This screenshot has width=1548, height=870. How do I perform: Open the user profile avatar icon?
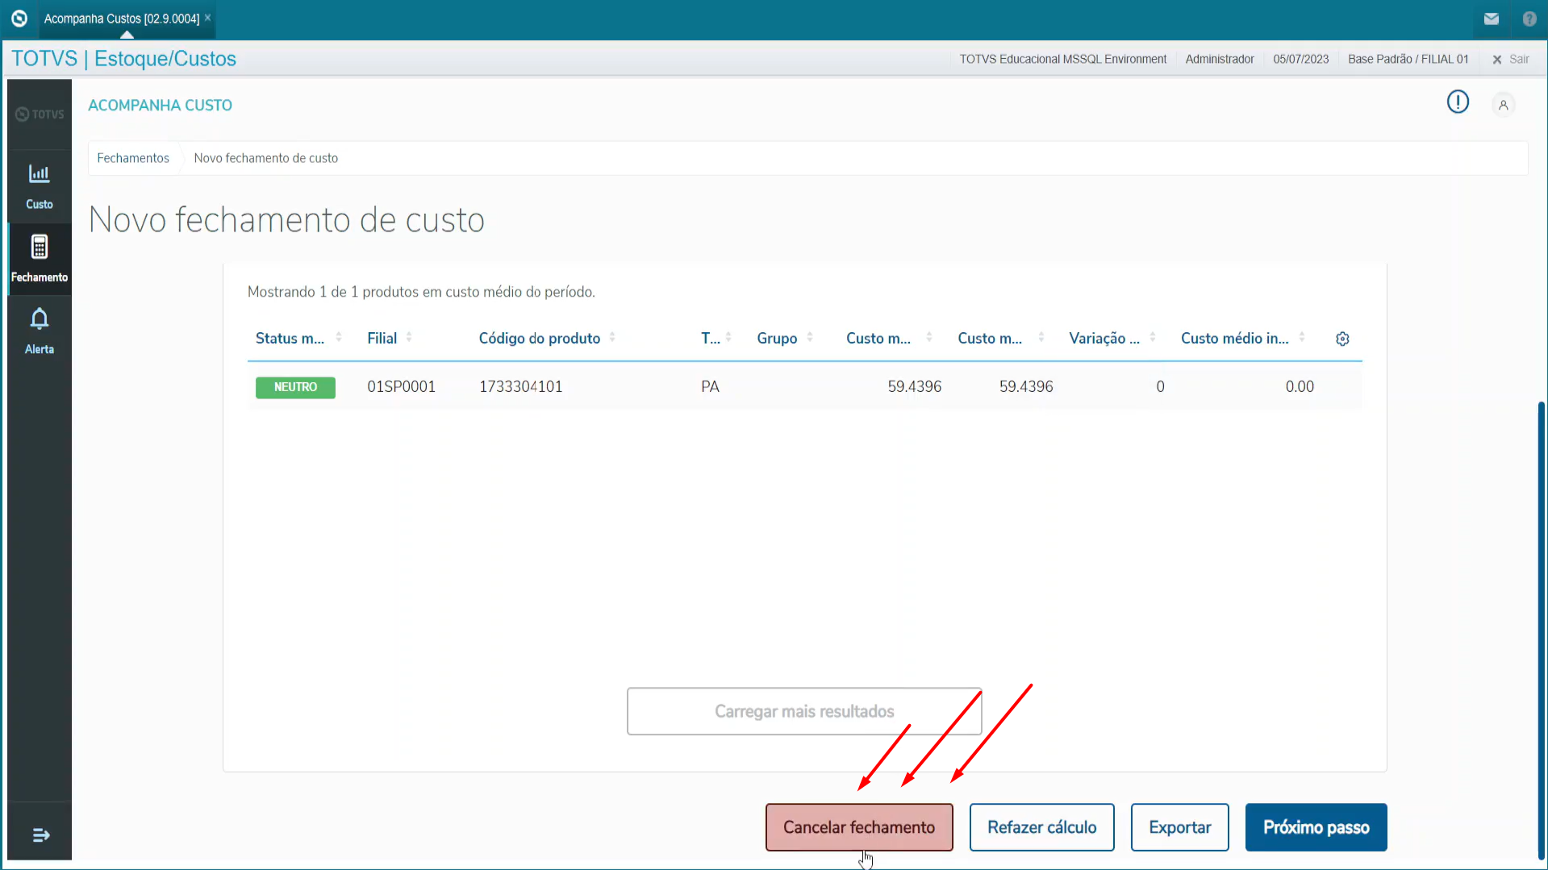click(x=1503, y=105)
